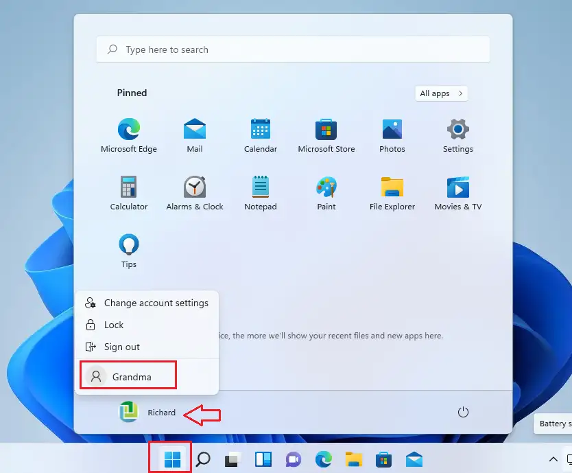The image size is (572, 473).
Task: Open the Widgets panel from taskbar
Action: [263, 459]
